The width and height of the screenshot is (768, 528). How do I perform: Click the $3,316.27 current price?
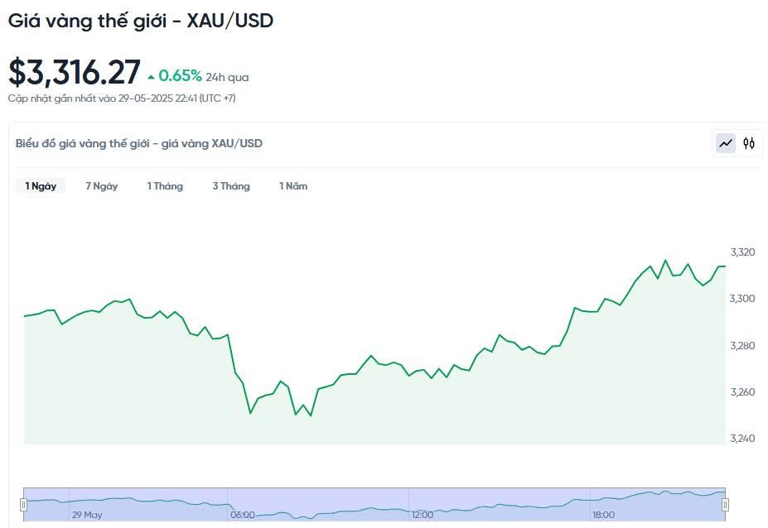coord(75,73)
